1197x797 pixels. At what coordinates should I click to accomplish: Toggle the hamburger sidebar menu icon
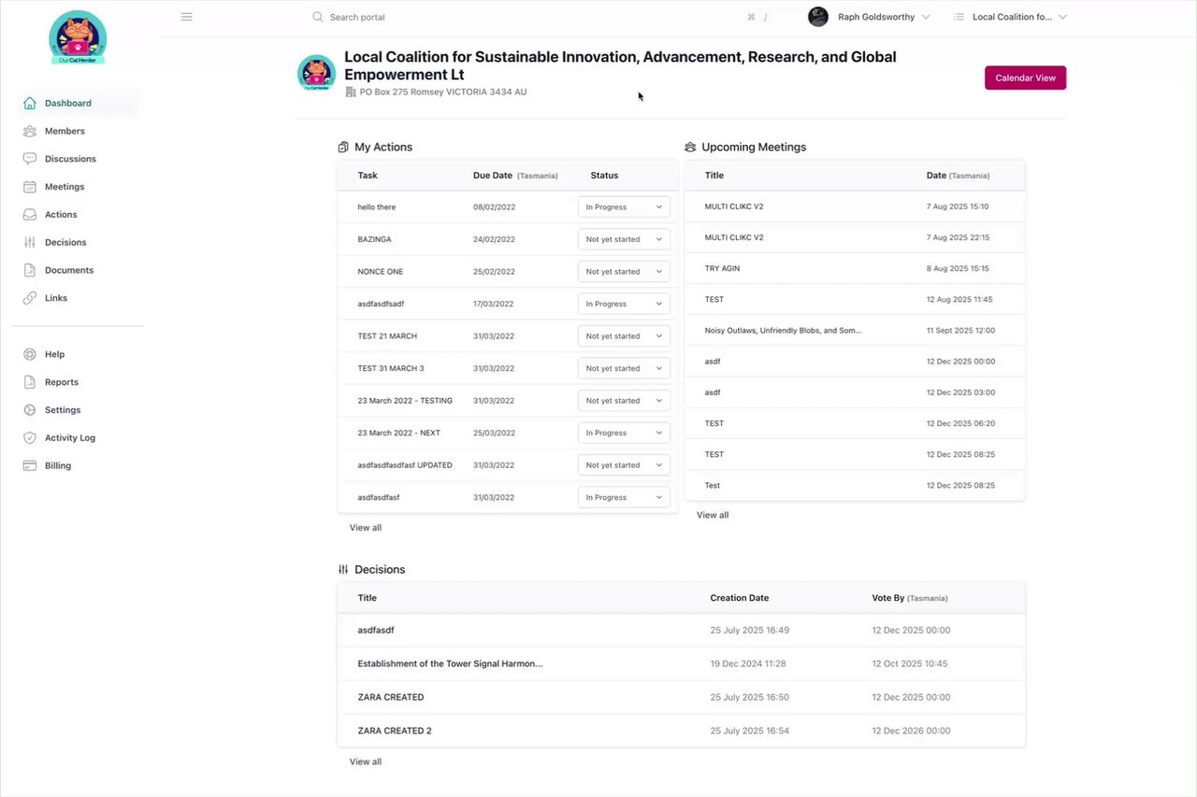(x=187, y=17)
